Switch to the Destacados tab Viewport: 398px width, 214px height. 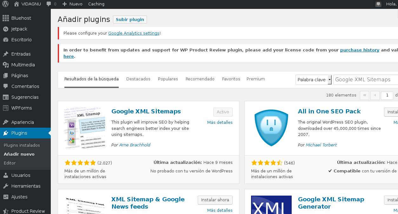click(x=138, y=79)
